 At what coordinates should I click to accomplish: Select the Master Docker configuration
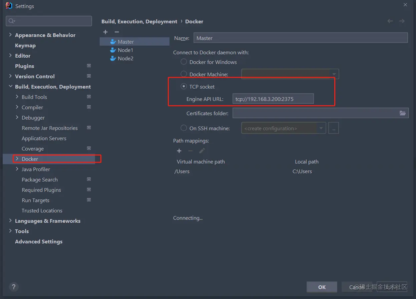pyautogui.click(x=134, y=42)
